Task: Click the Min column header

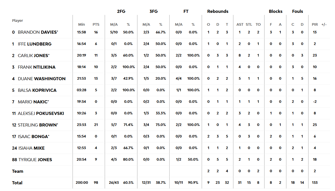Action: (x=82, y=24)
